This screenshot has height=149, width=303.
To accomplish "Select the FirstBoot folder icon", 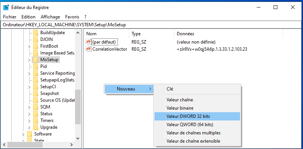I will 35,46.
